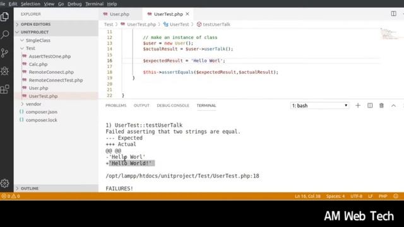Open the Help menu

[x=112, y=4]
